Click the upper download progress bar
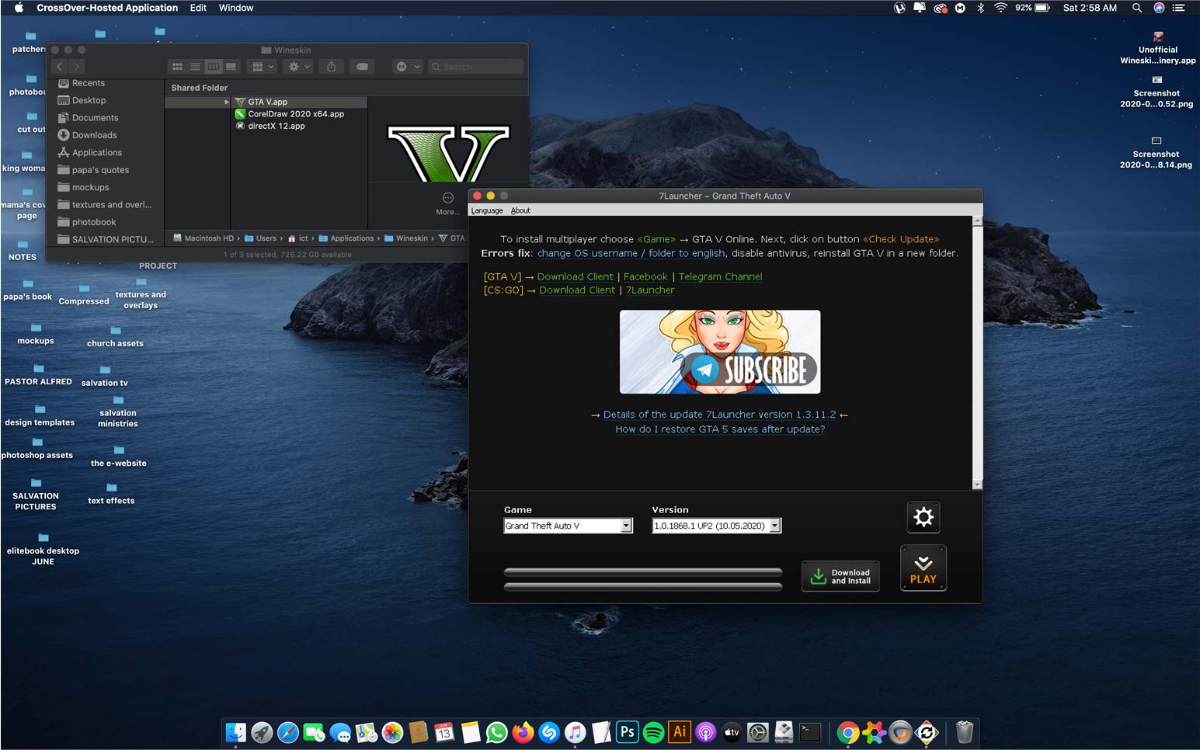Screen dimensions: 1200x750 (643, 572)
